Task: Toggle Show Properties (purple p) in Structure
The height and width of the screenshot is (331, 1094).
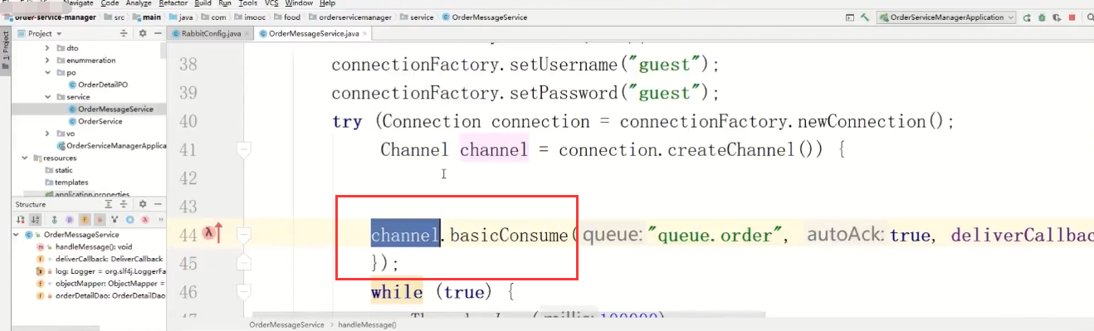Action: 69,220
